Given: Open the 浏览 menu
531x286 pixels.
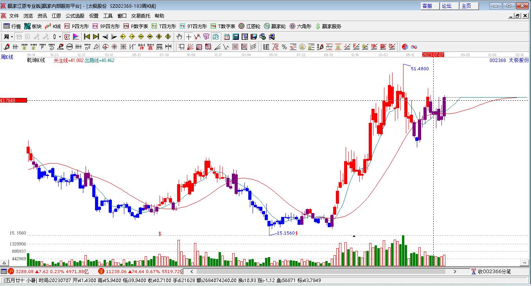Looking at the screenshot, I should (28, 16).
